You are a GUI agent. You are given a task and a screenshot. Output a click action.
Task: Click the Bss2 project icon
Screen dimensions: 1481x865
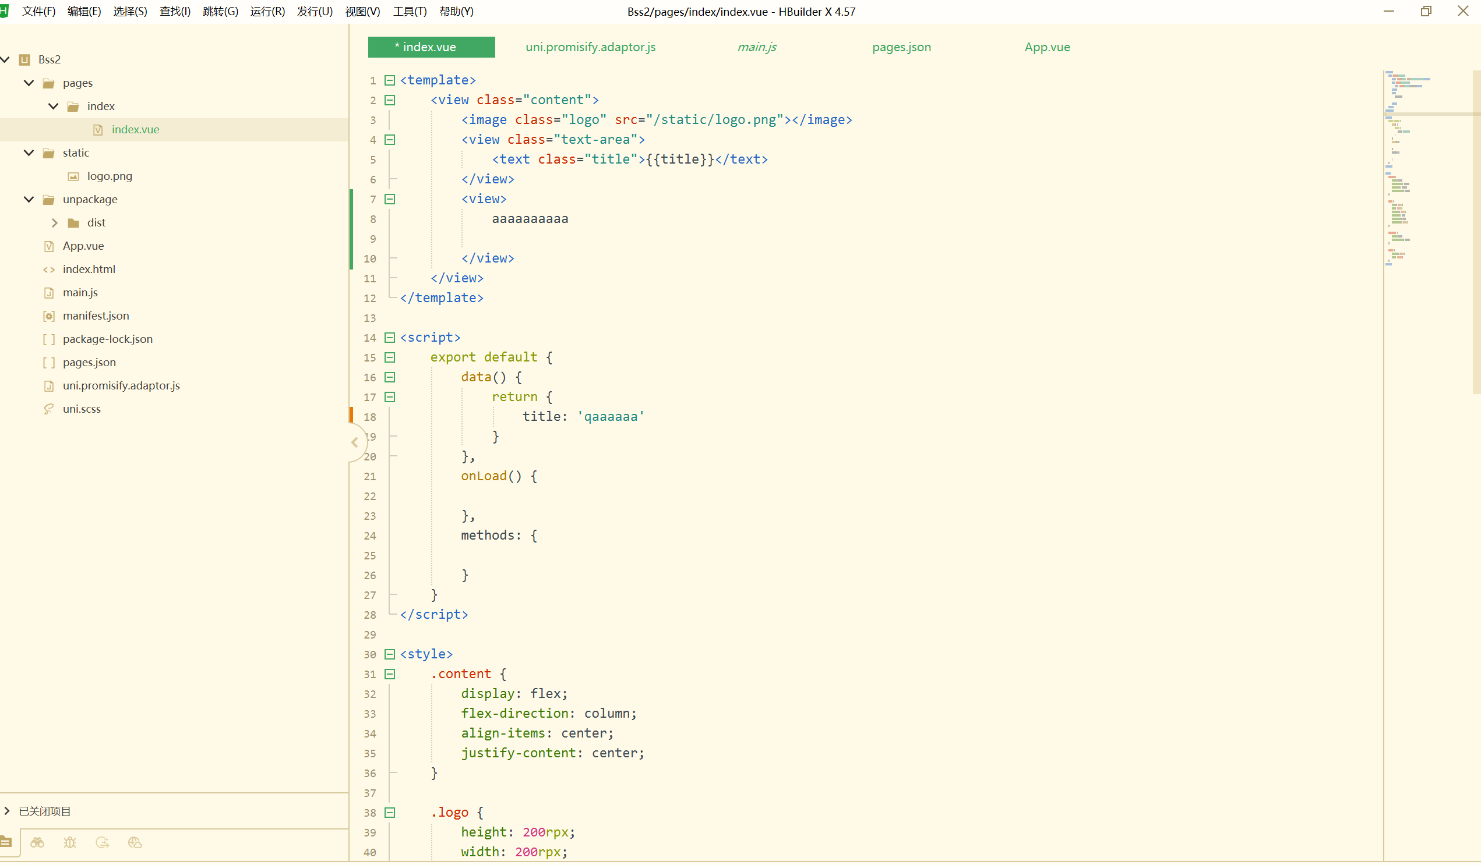click(24, 60)
